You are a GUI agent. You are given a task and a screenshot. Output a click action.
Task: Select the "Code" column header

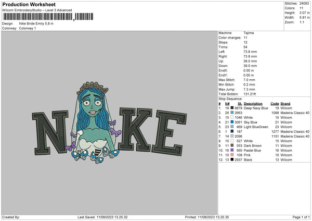click(x=275, y=104)
